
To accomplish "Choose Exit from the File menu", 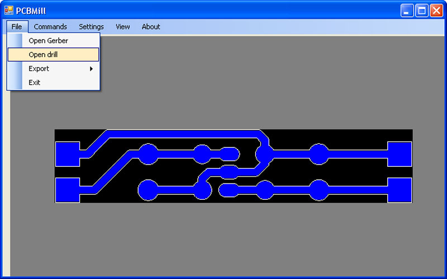I will [x=53, y=83].
